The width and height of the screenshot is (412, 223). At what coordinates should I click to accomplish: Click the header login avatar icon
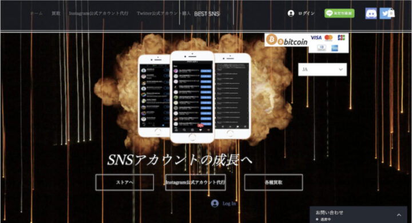pyautogui.click(x=291, y=13)
